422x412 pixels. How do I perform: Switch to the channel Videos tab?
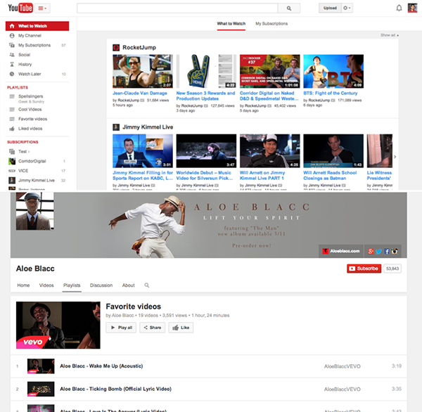[46, 285]
